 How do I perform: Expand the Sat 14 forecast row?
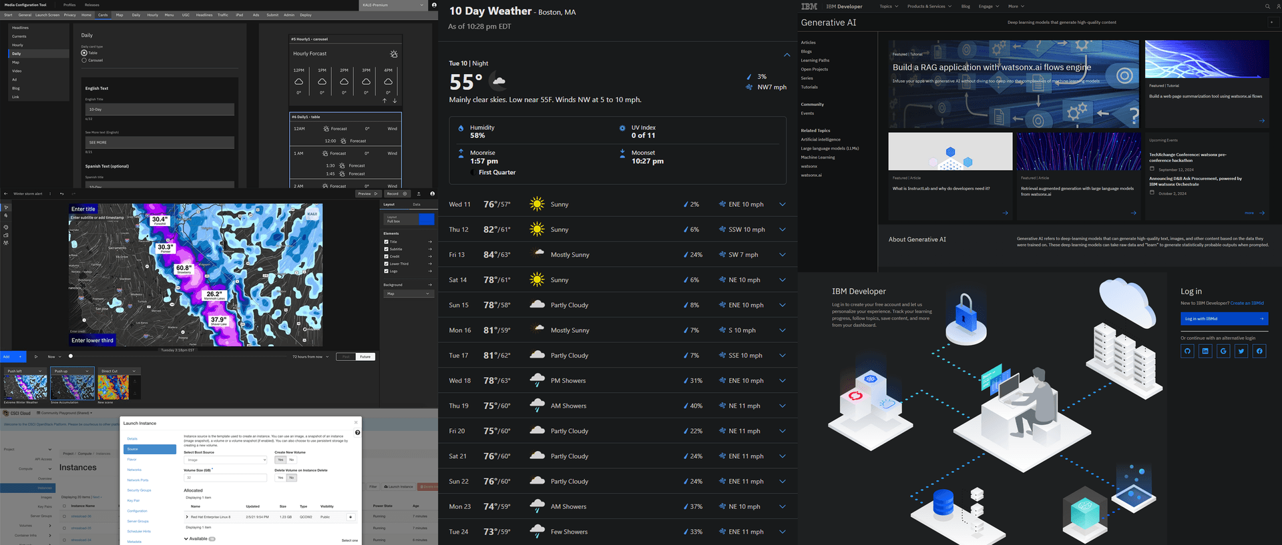point(783,280)
